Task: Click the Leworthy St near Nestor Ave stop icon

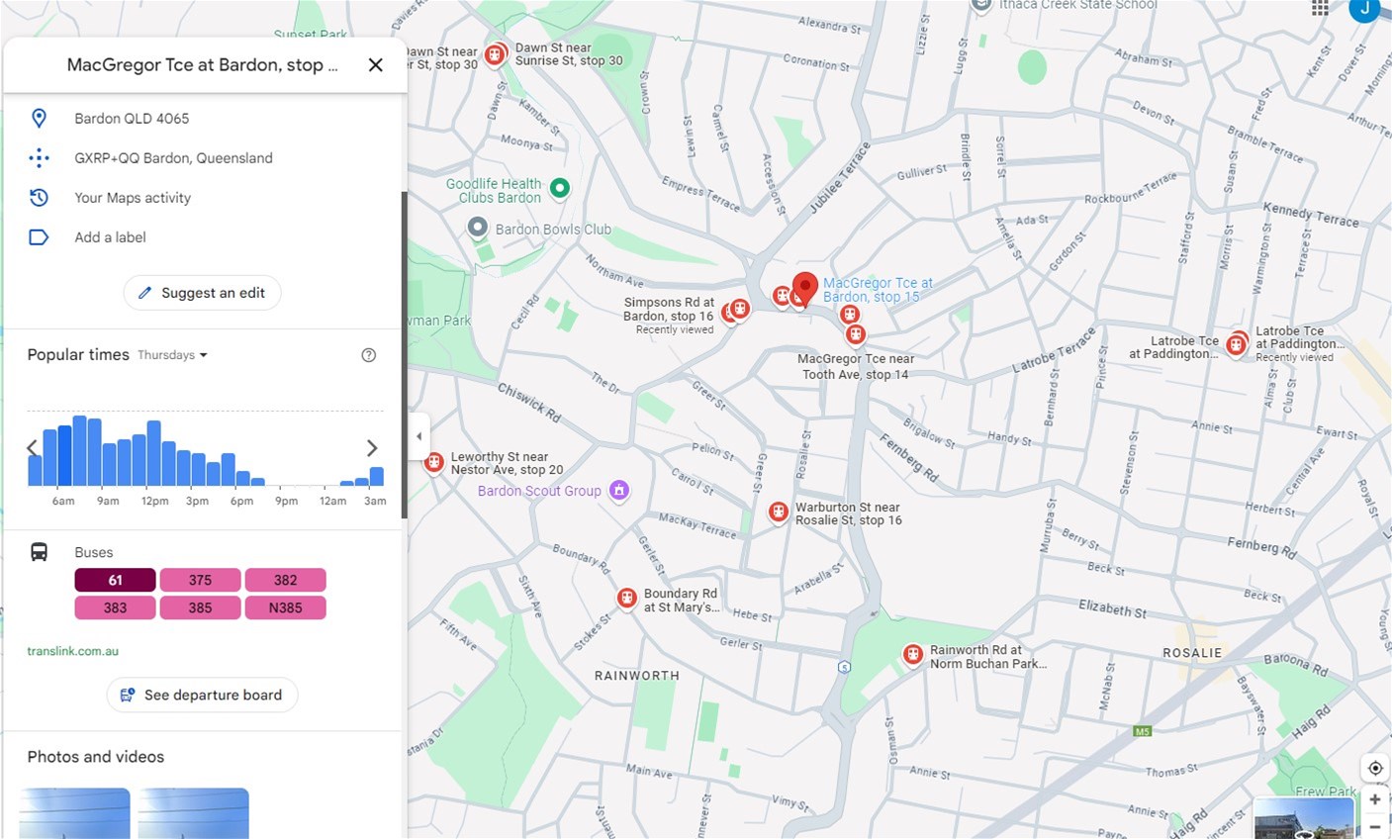Action: tap(433, 463)
